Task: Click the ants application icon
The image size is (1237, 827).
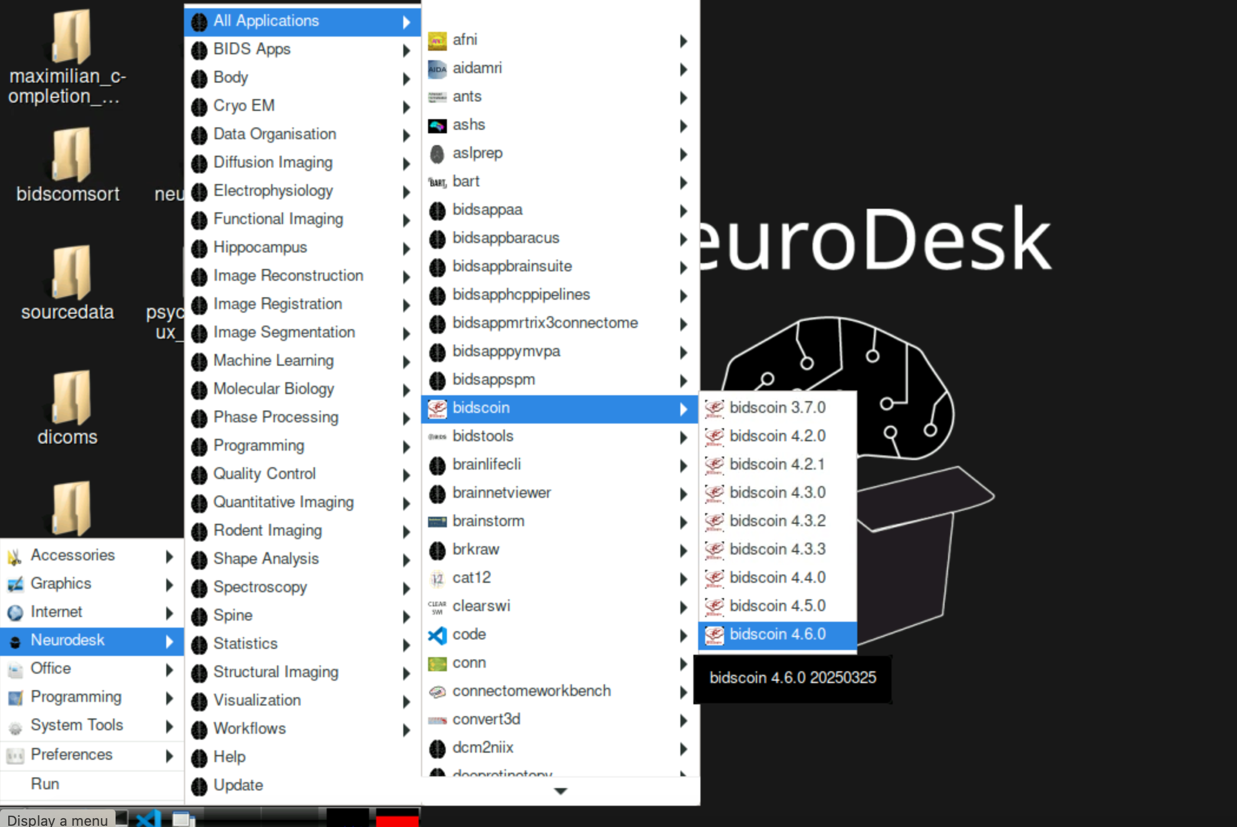Action: coord(437,97)
